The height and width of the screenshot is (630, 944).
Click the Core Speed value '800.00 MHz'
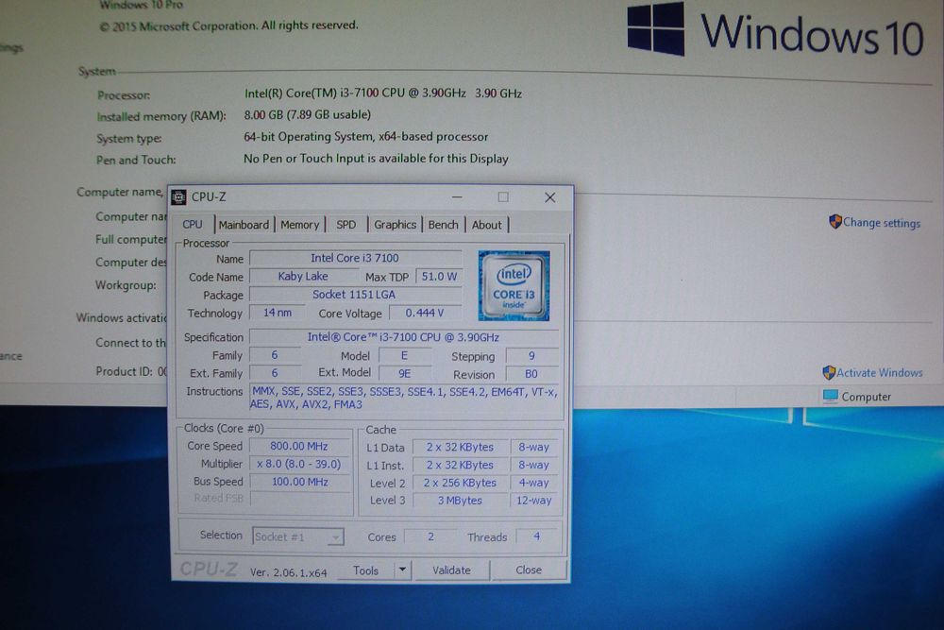[x=299, y=447]
